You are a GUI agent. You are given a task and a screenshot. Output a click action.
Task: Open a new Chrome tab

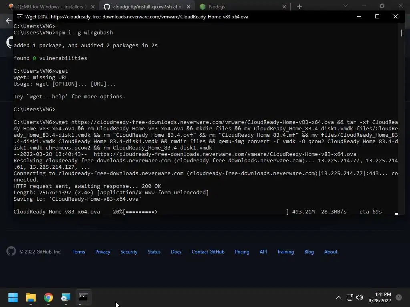(x=299, y=7)
